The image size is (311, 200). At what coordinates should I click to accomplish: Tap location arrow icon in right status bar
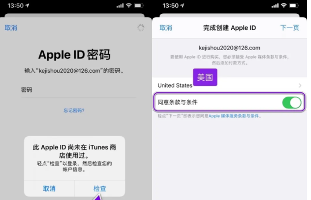pyautogui.click(x=182, y=5)
